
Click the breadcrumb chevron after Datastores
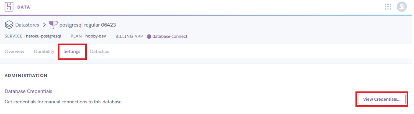tap(44, 25)
